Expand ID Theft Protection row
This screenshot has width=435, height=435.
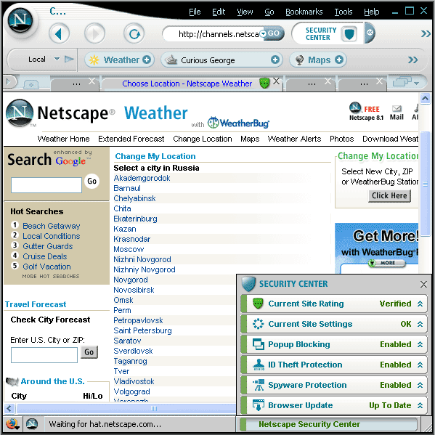[x=420, y=365]
